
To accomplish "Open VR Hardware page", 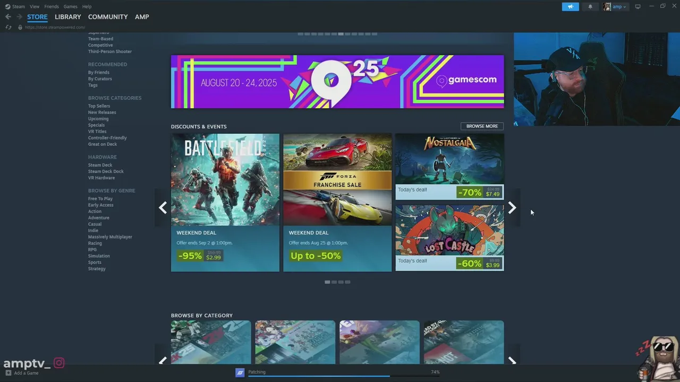I will (x=101, y=178).
